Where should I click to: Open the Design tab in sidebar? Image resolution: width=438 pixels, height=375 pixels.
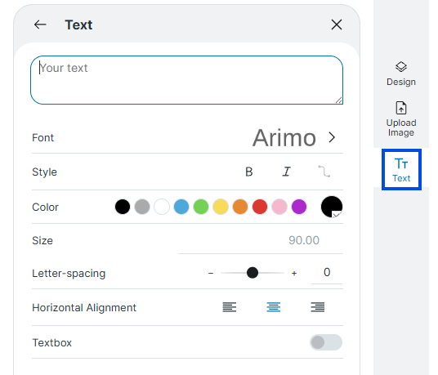[x=401, y=74]
